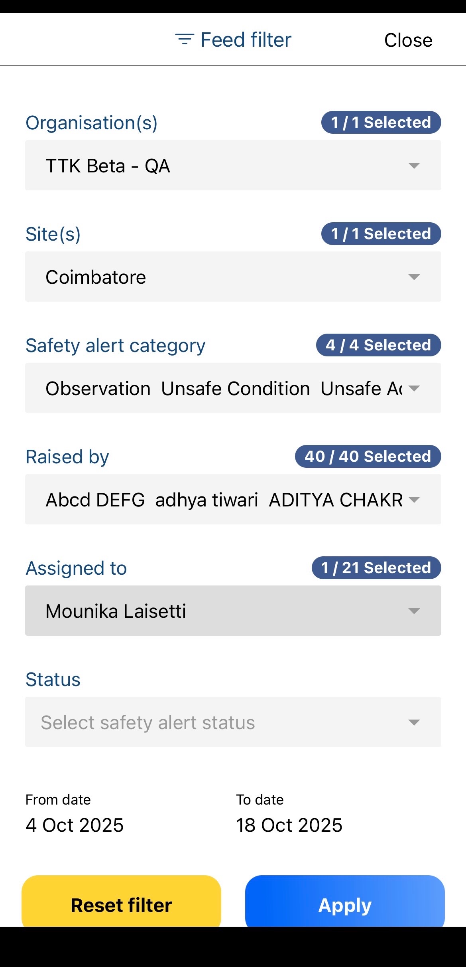
Task: Click the Organisation 1 / 1 Selected badge
Action: point(381,123)
